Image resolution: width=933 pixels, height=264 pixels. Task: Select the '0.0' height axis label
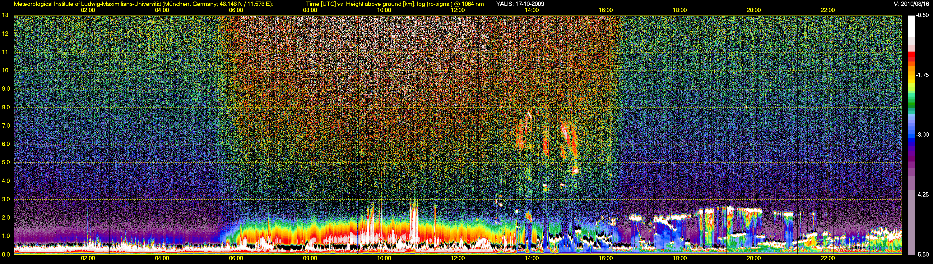(6, 255)
